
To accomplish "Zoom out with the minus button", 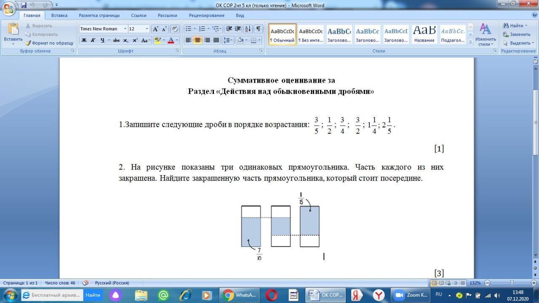I will pyautogui.click(x=488, y=283).
